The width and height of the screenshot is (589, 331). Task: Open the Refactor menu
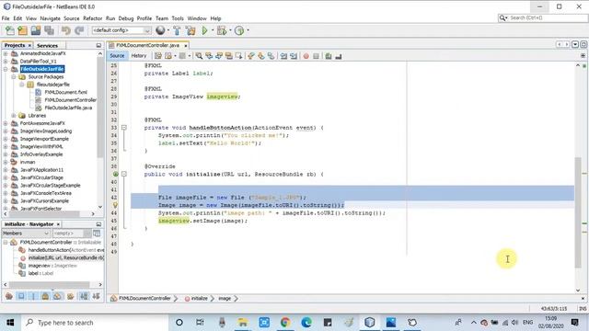[92, 18]
